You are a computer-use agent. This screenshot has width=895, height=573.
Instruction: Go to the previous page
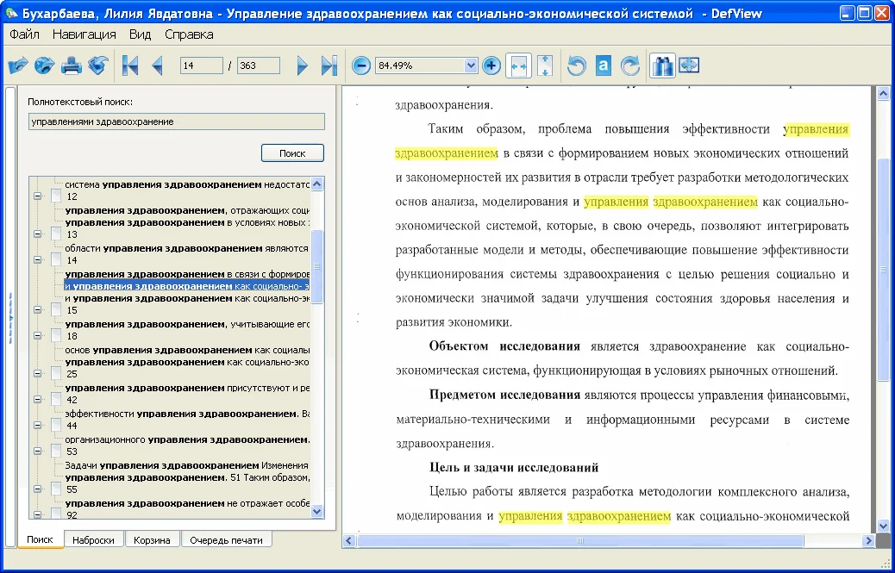[x=158, y=65]
